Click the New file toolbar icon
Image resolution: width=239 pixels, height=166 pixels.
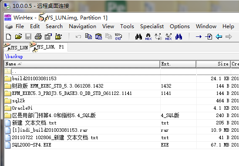click(8, 36)
